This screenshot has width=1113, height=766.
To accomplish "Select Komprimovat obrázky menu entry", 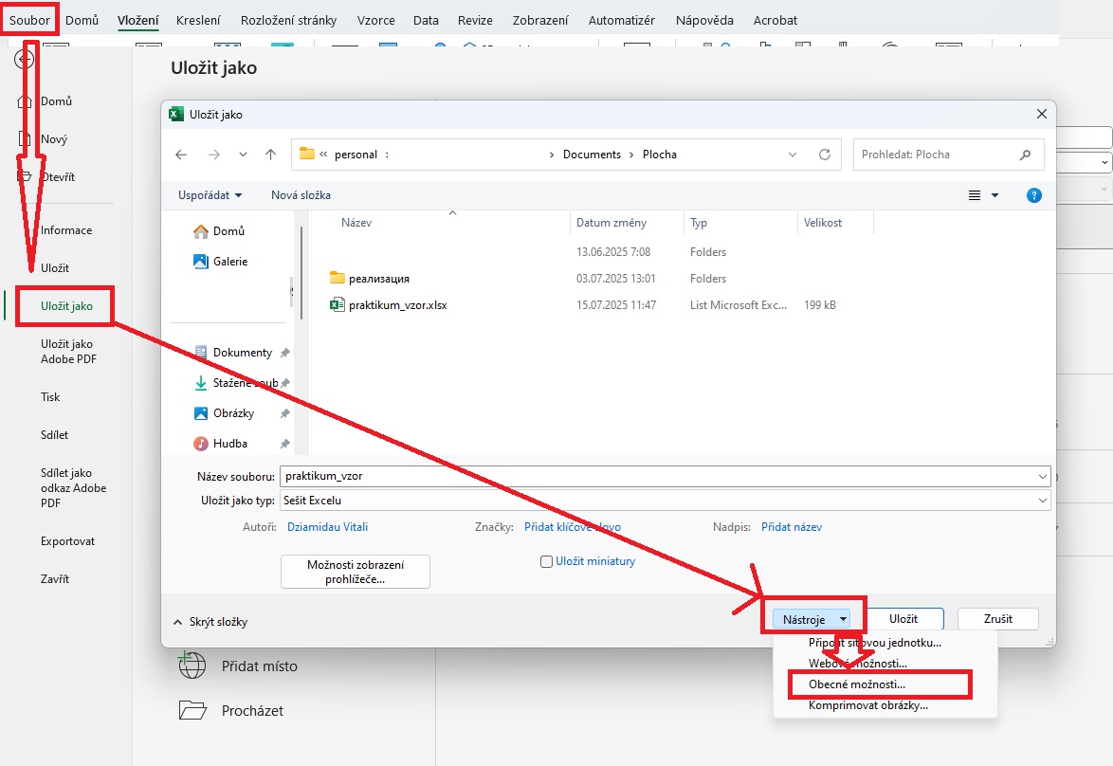I will coord(867,705).
